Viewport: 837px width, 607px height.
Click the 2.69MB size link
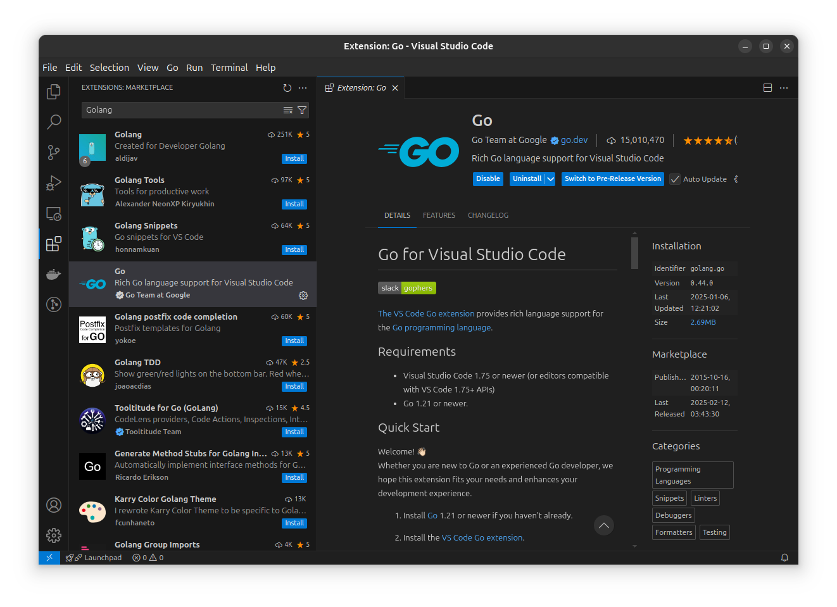703,322
